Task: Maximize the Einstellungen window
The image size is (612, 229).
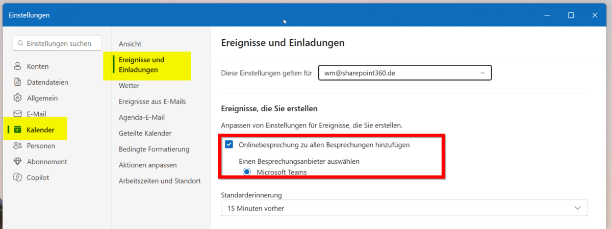Action: pos(571,15)
